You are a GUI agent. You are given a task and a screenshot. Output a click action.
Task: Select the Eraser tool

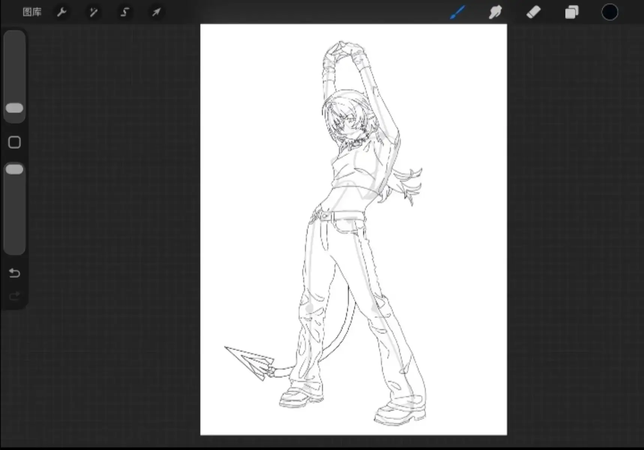(533, 12)
